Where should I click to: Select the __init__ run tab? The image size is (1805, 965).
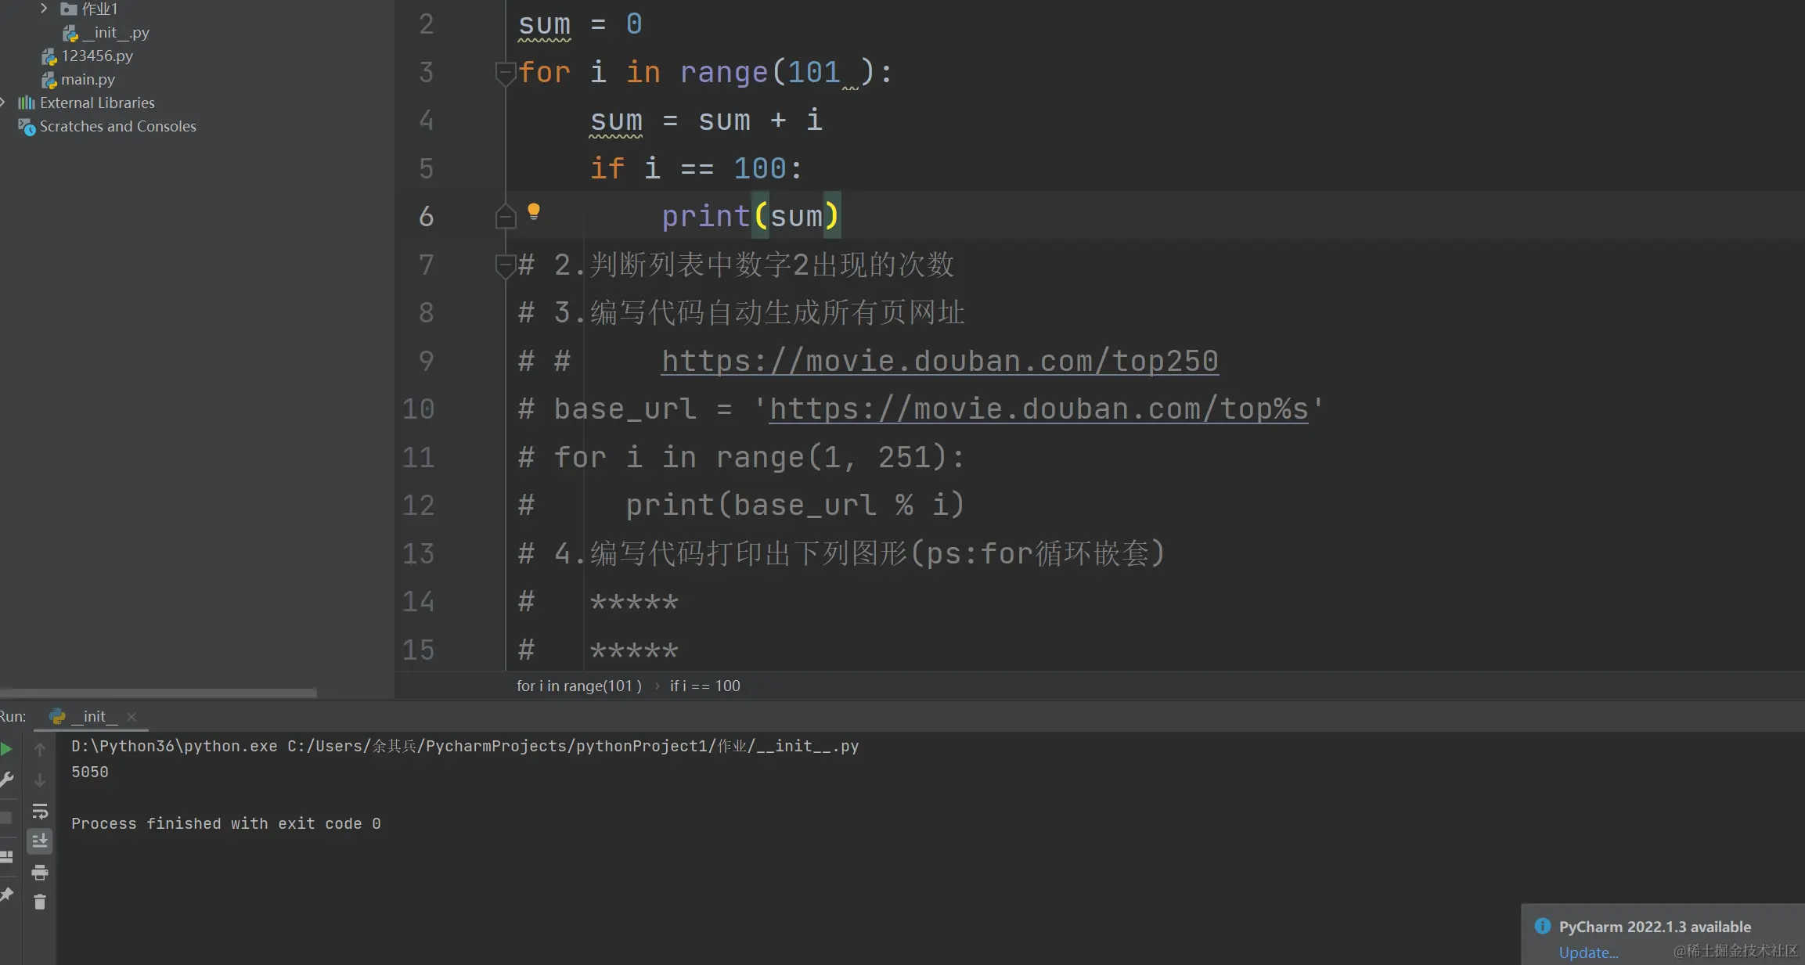[x=94, y=716]
